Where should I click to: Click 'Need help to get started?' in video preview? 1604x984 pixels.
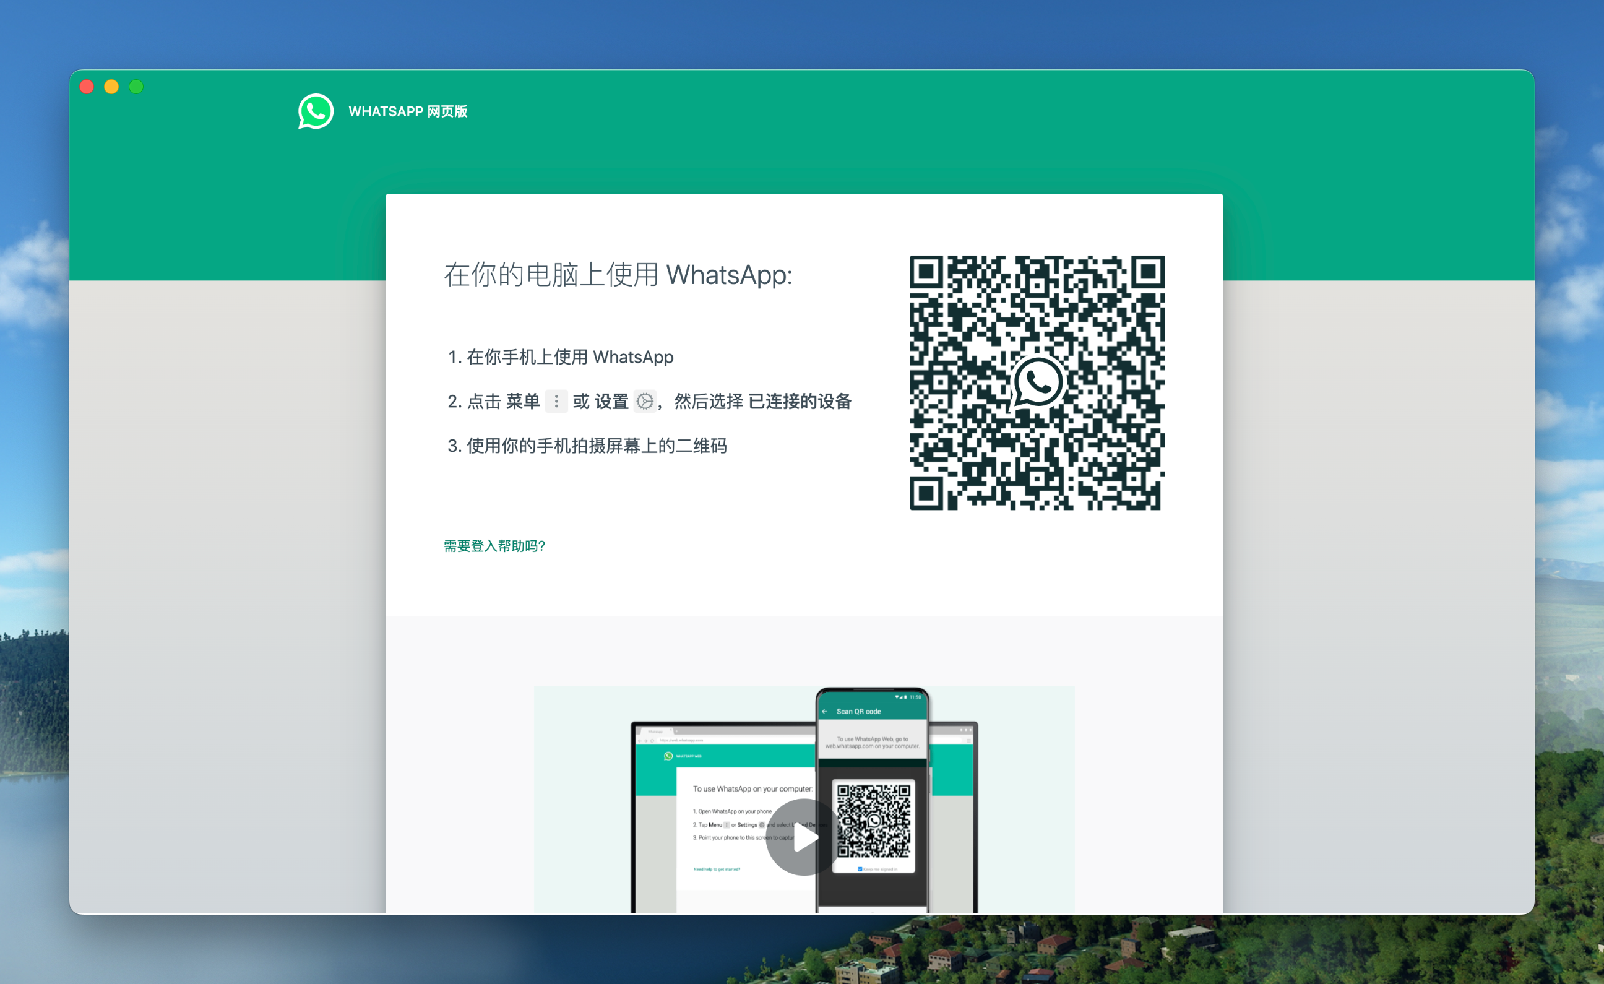click(x=716, y=869)
